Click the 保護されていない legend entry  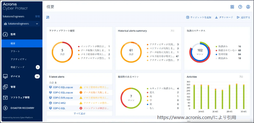click(228, 50)
